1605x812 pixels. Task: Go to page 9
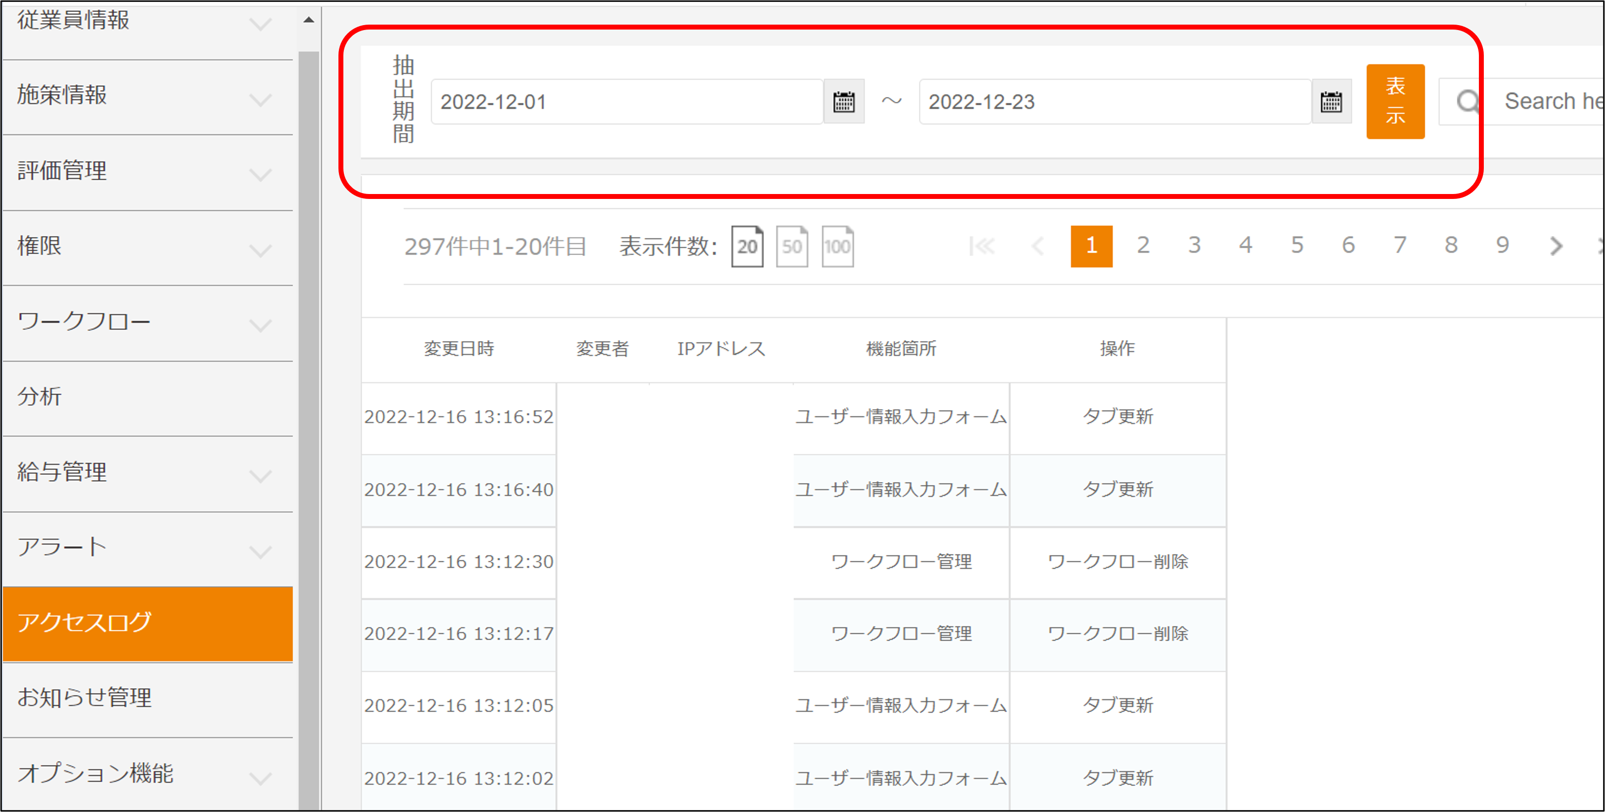coord(1502,245)
